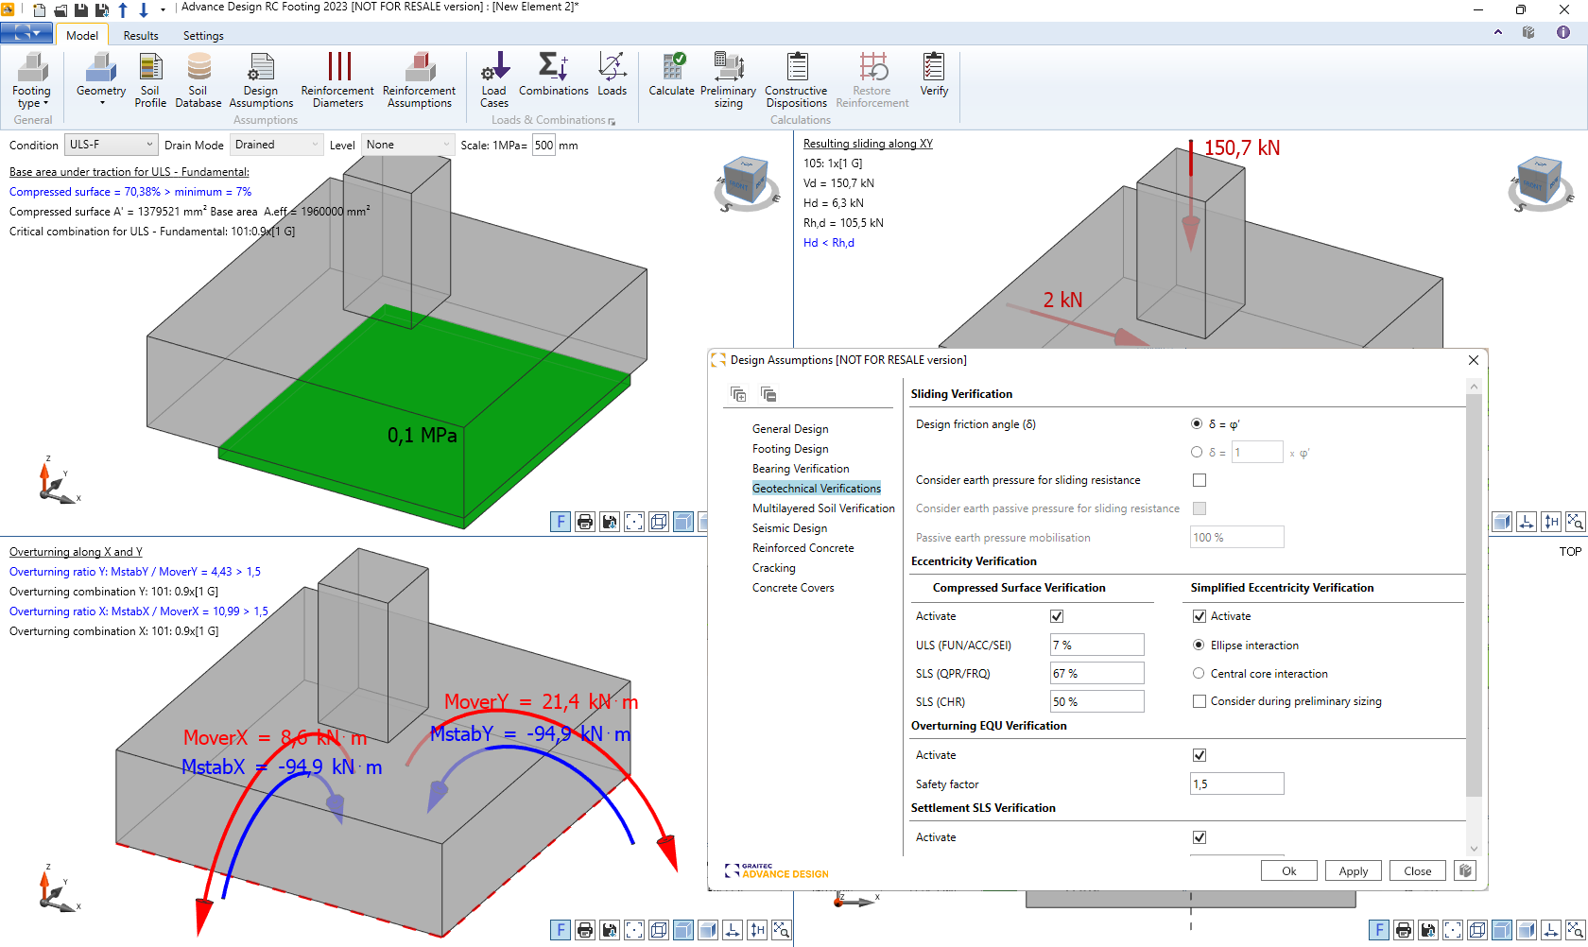
Task: Click the New document icon in title bar
Action: [39, 9]
